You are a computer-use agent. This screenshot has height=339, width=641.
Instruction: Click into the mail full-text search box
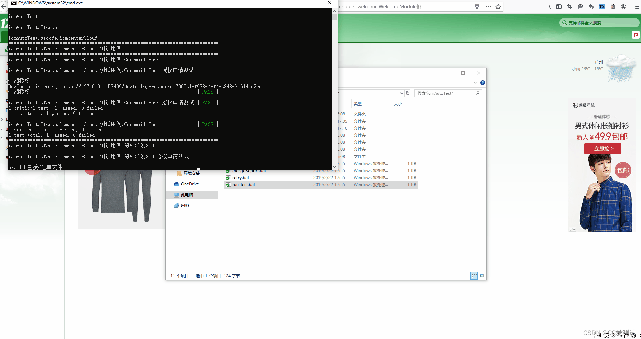point(600,23)
